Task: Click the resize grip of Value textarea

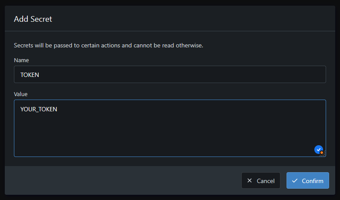Action: coord(323,154)
